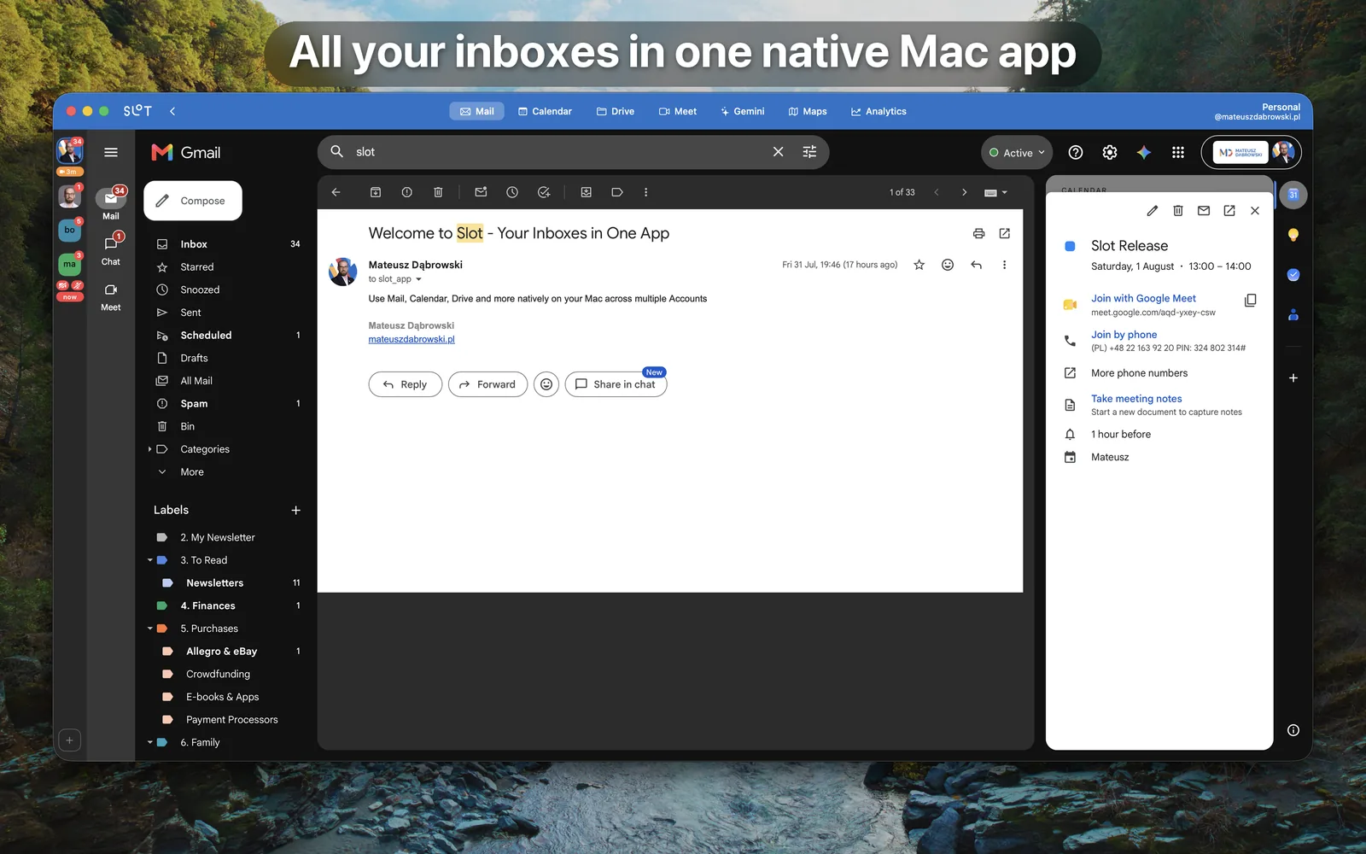Email the event guests envelope icon
This screenshot has height=854, width=1366.
pos(1204,210)
